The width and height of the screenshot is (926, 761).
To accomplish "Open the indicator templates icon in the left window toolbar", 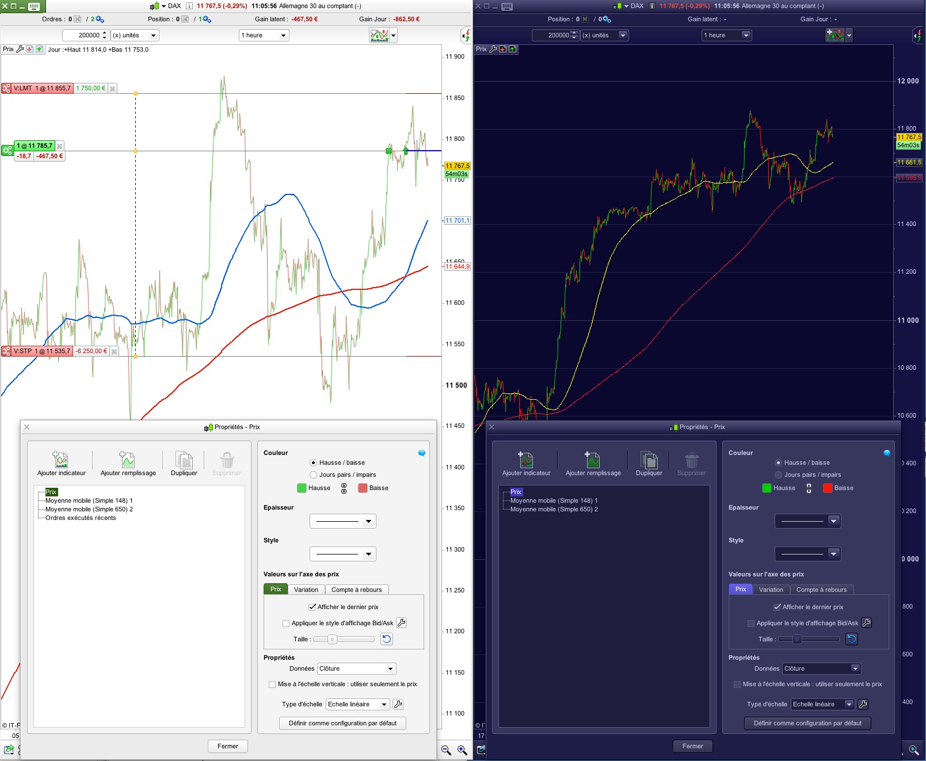I will (379, 35).
